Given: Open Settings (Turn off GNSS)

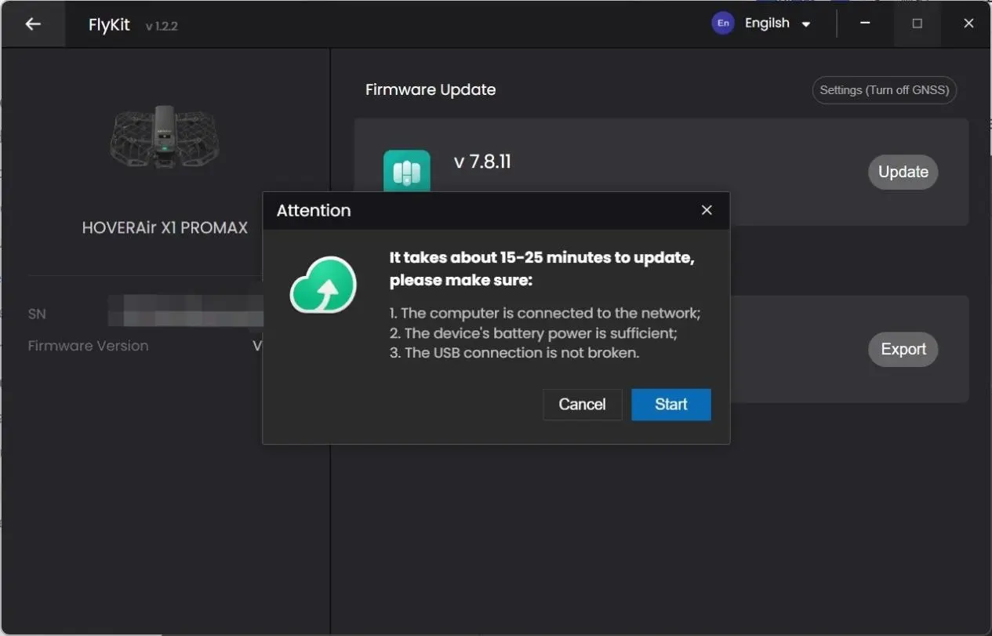Looking at the screenshot, I should 885,90.
